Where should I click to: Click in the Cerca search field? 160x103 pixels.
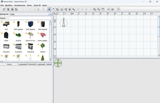(30, 18)
